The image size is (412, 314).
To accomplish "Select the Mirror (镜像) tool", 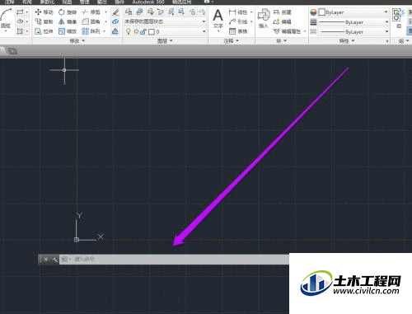I will [68, 21].
